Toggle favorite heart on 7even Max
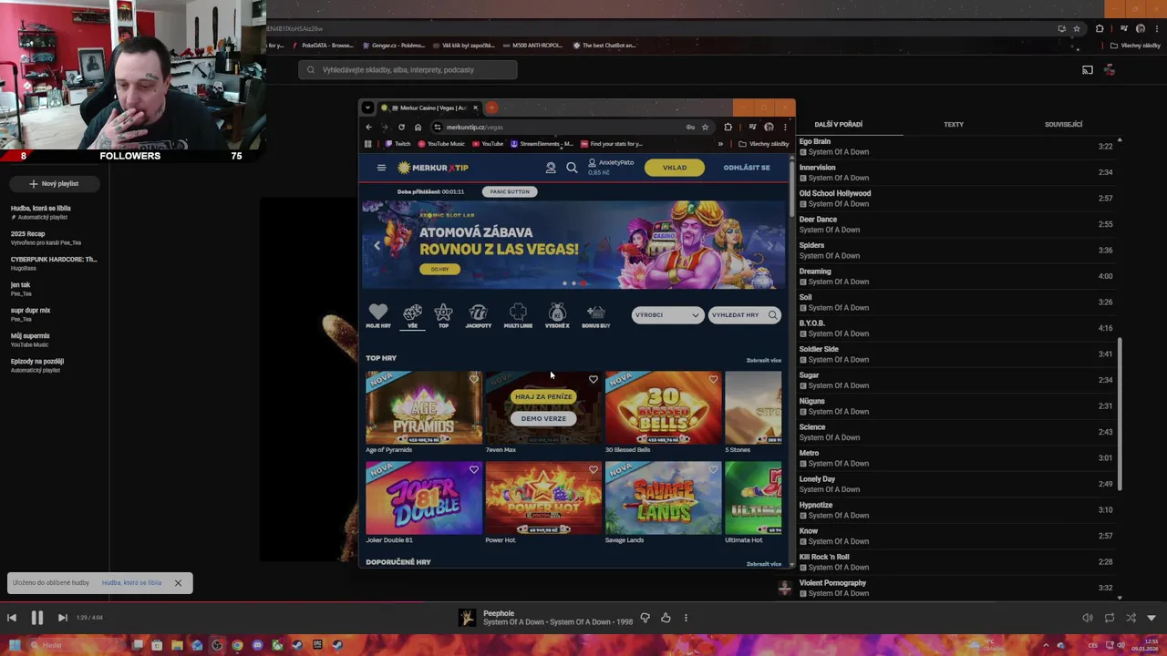The width and height of the screenshot is (1167, 656). [594, 379]
